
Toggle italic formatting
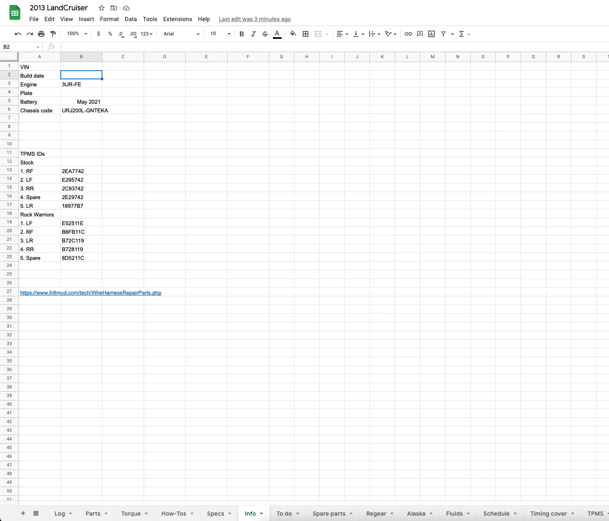click(x=254, y=34)
